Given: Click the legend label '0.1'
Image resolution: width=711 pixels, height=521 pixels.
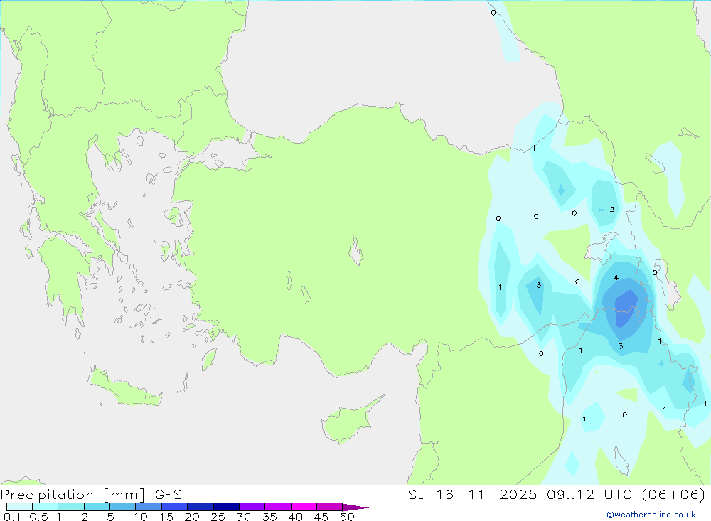Looking at the screenshot, I should (x=12, y=517).
